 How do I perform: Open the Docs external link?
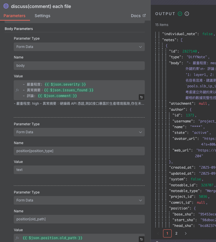[x=138, y=16]
